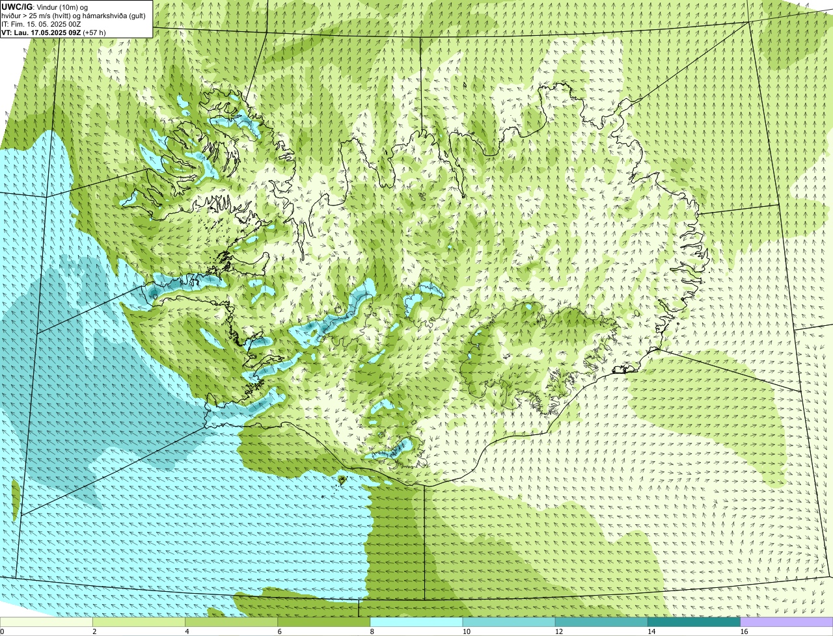Click the 4–6 m/s legend color swatch
Image resolution: width=833 pixels, height=636 pixels.
coord(232,622)
